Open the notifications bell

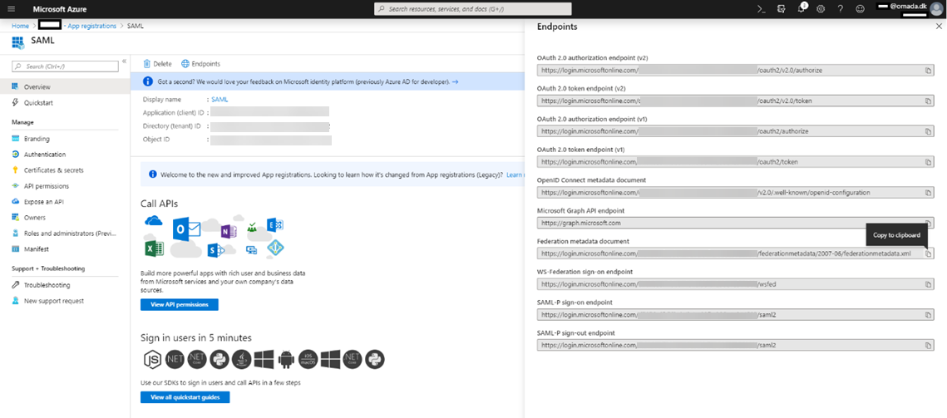click(x=801, y=9)
